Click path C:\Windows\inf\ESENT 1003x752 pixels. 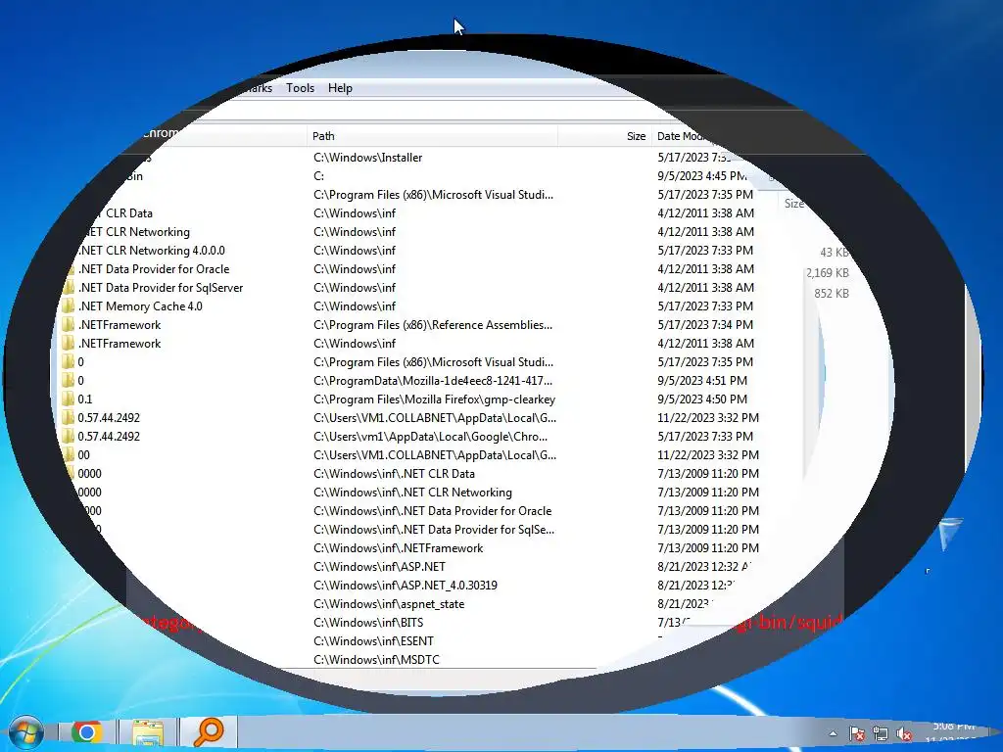373,640
